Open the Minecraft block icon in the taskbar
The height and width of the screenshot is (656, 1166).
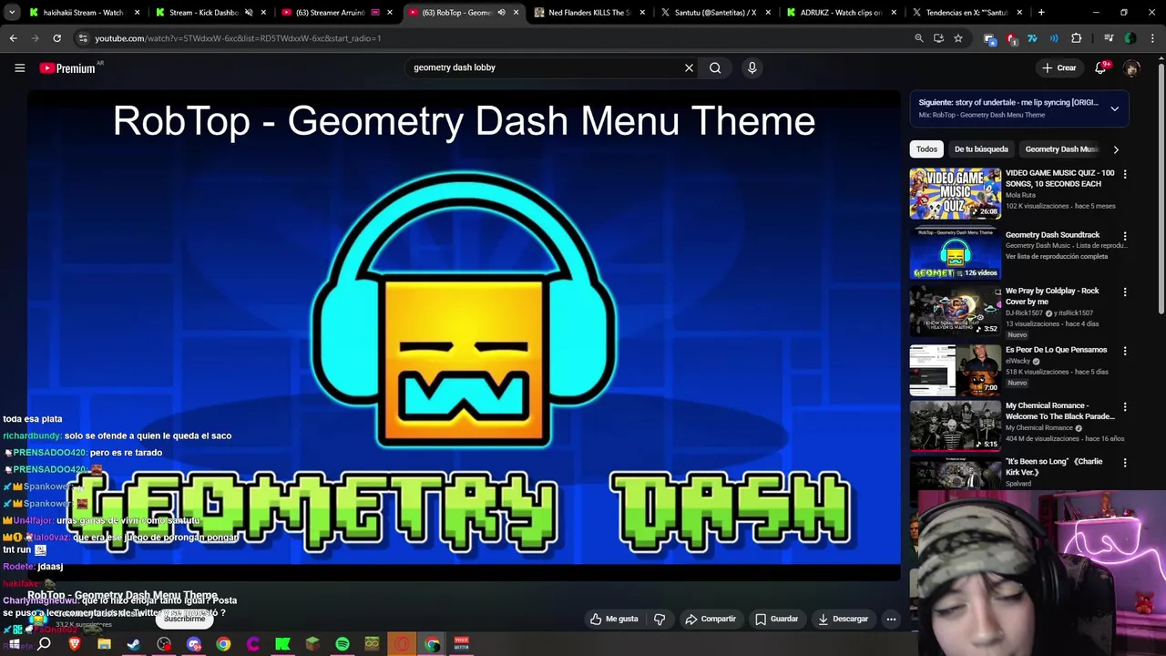tap(312, 644)
